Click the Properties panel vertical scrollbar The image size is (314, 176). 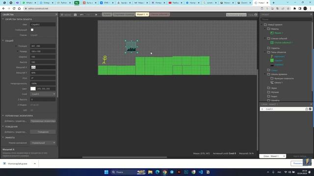tap(58, 57)
